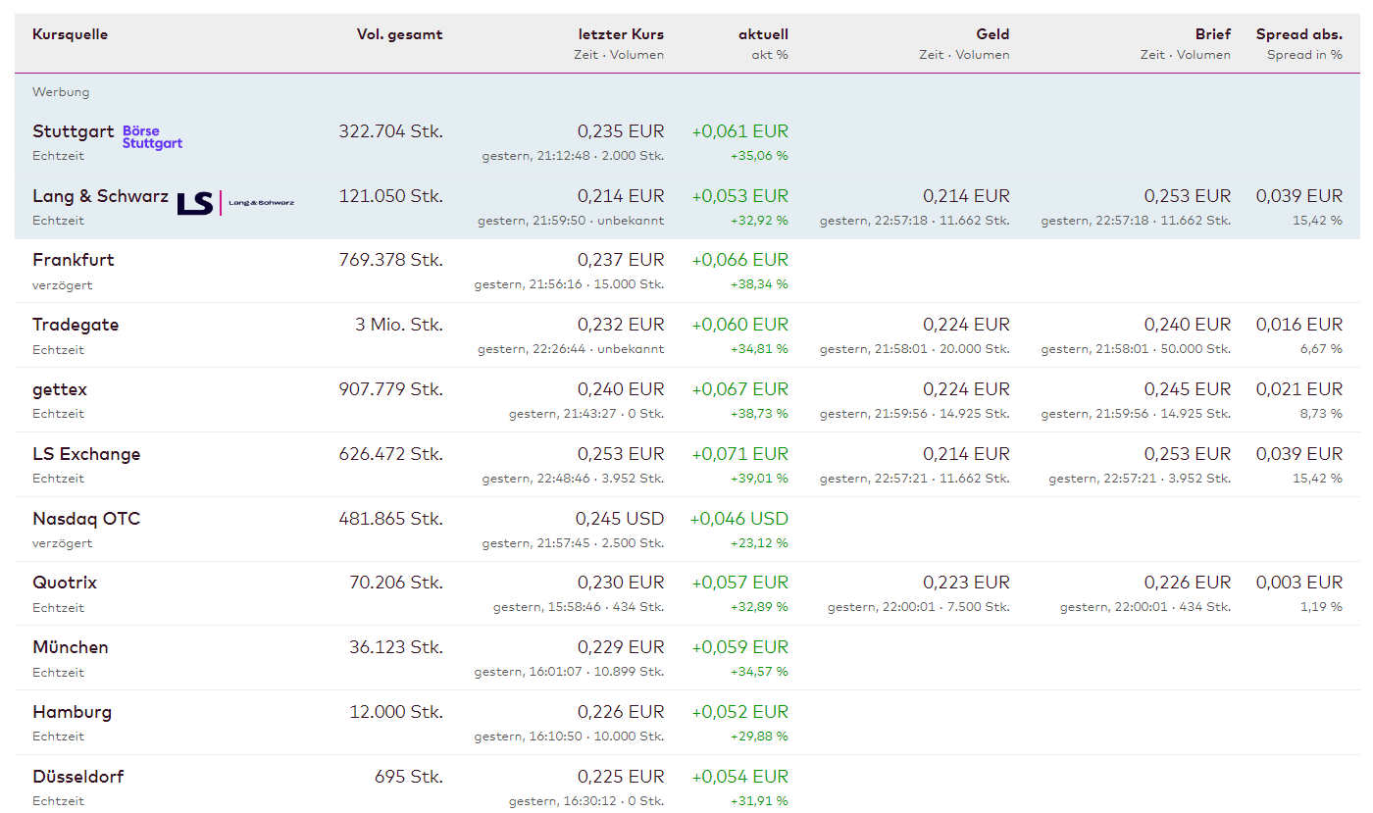Click gettex ask price 0,245 EUR
This screenshot has height=813, width=1373.
(x=1188, y=389)
